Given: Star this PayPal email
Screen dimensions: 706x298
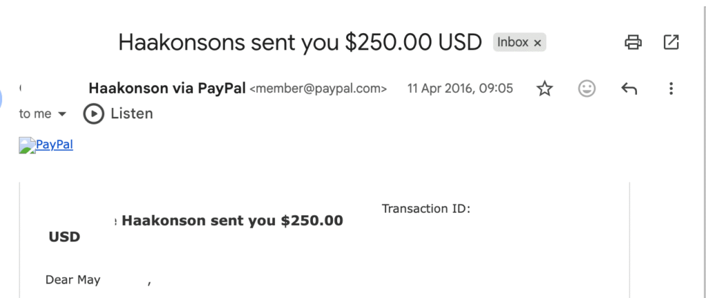Looking at the screenshot, I should (x=545, y=89).
